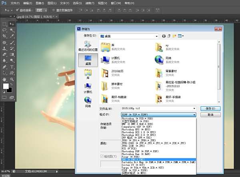Select the Move tool in toolbox
The width and height of the screenshot is (240, 177).
12,24
